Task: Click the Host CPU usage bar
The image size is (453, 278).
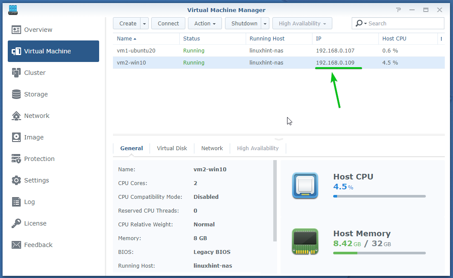Action: (x=379, y=196)
